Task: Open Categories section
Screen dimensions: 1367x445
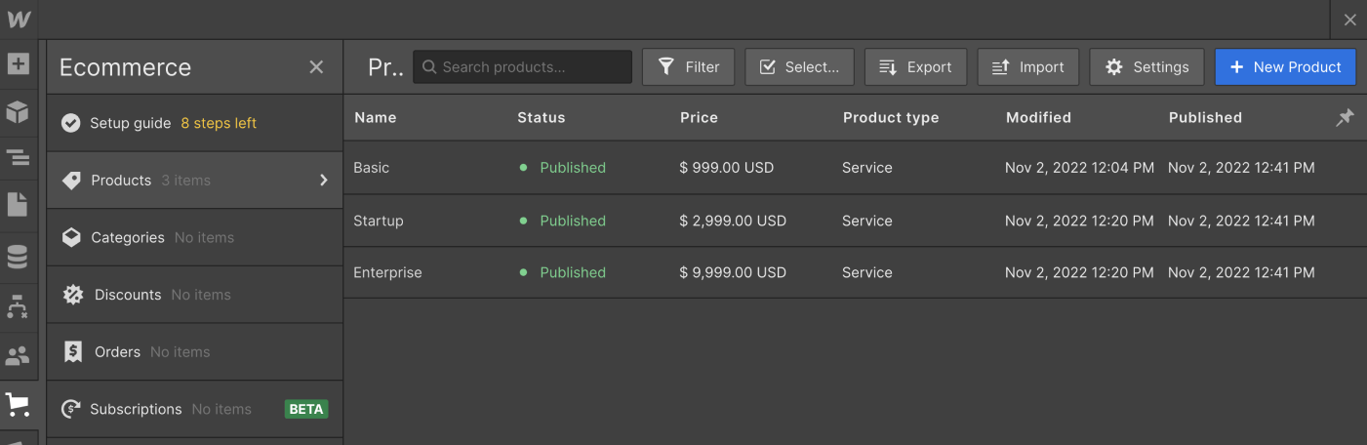Action: point(195,237)
